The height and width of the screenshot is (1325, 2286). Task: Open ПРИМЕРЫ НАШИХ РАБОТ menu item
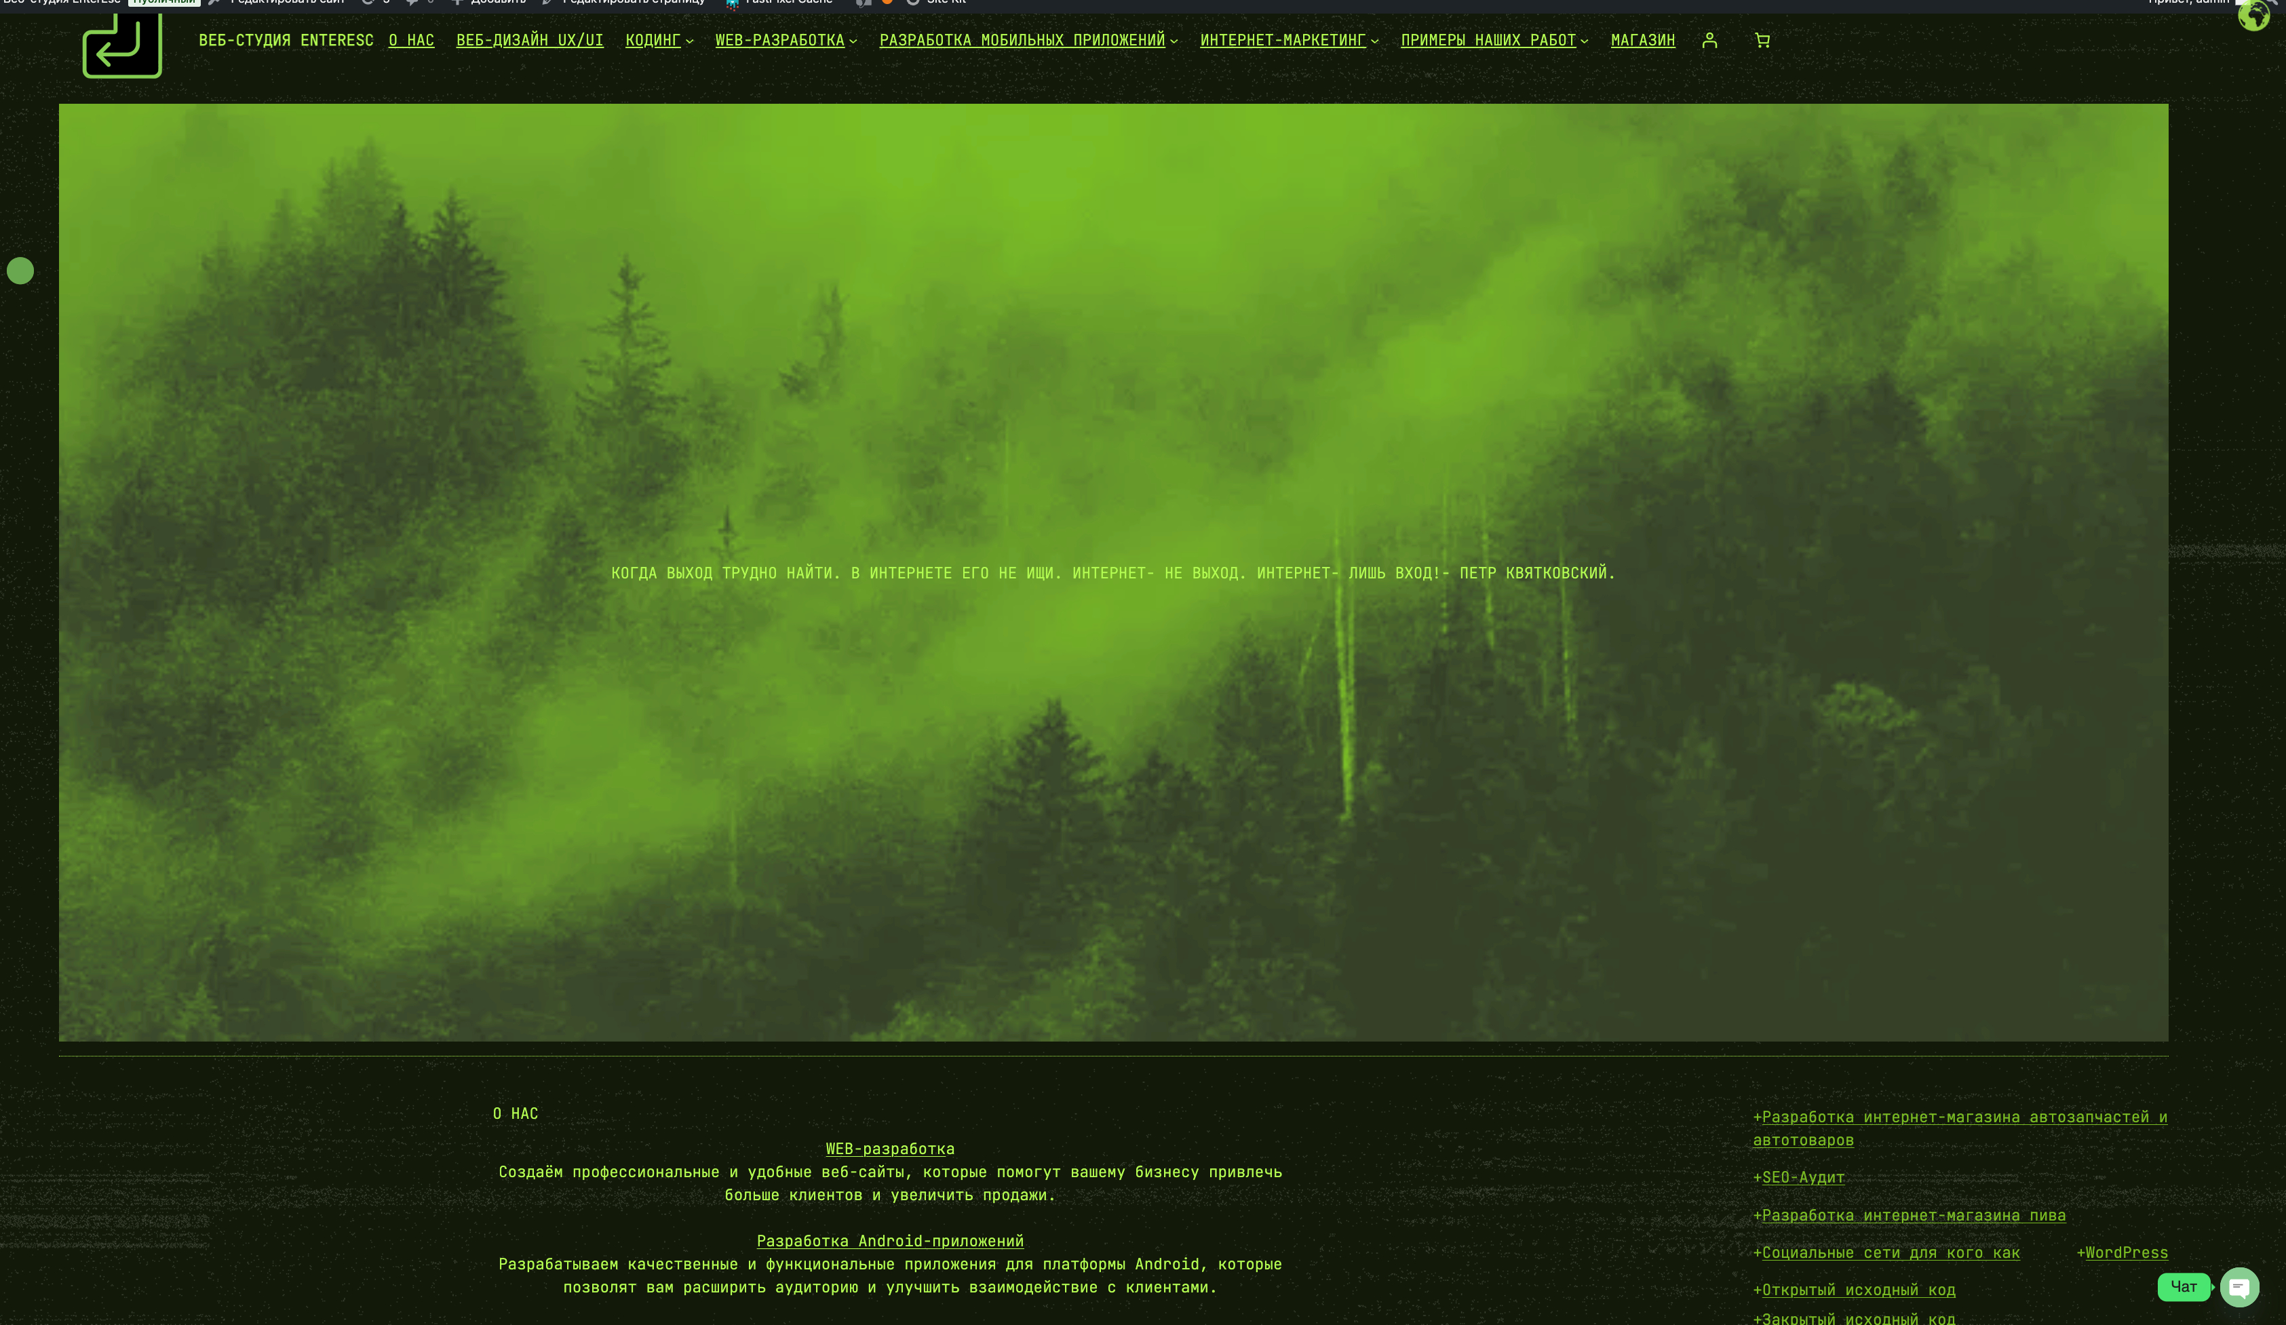pos(1488,40)
